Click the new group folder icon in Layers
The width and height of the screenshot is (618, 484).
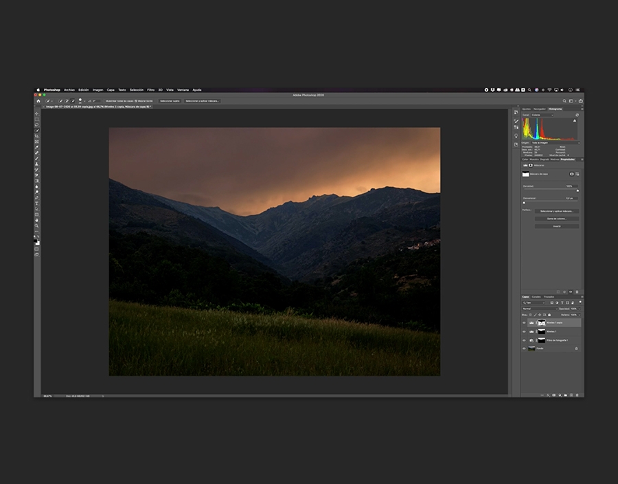click(564, 395)
